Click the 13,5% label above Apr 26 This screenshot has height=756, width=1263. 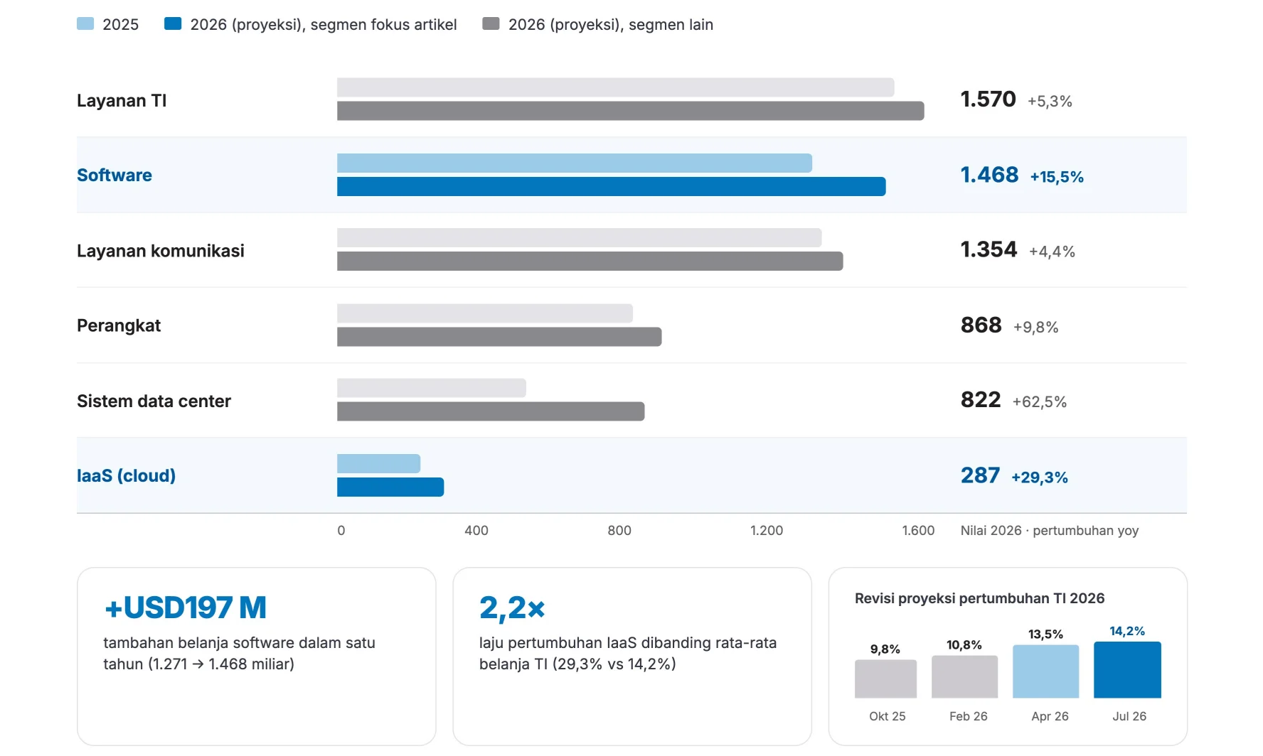[1045, 634]
